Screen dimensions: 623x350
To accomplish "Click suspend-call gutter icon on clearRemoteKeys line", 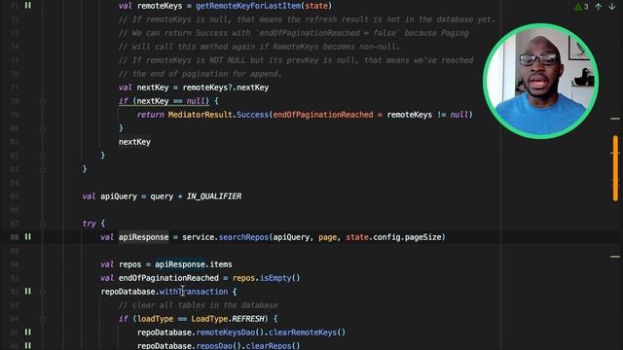I will pos(28,332).
